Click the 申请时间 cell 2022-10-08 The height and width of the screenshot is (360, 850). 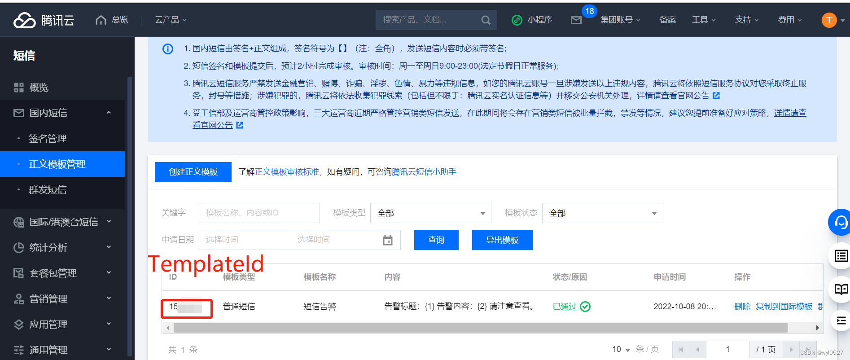[x=685, y=307]
